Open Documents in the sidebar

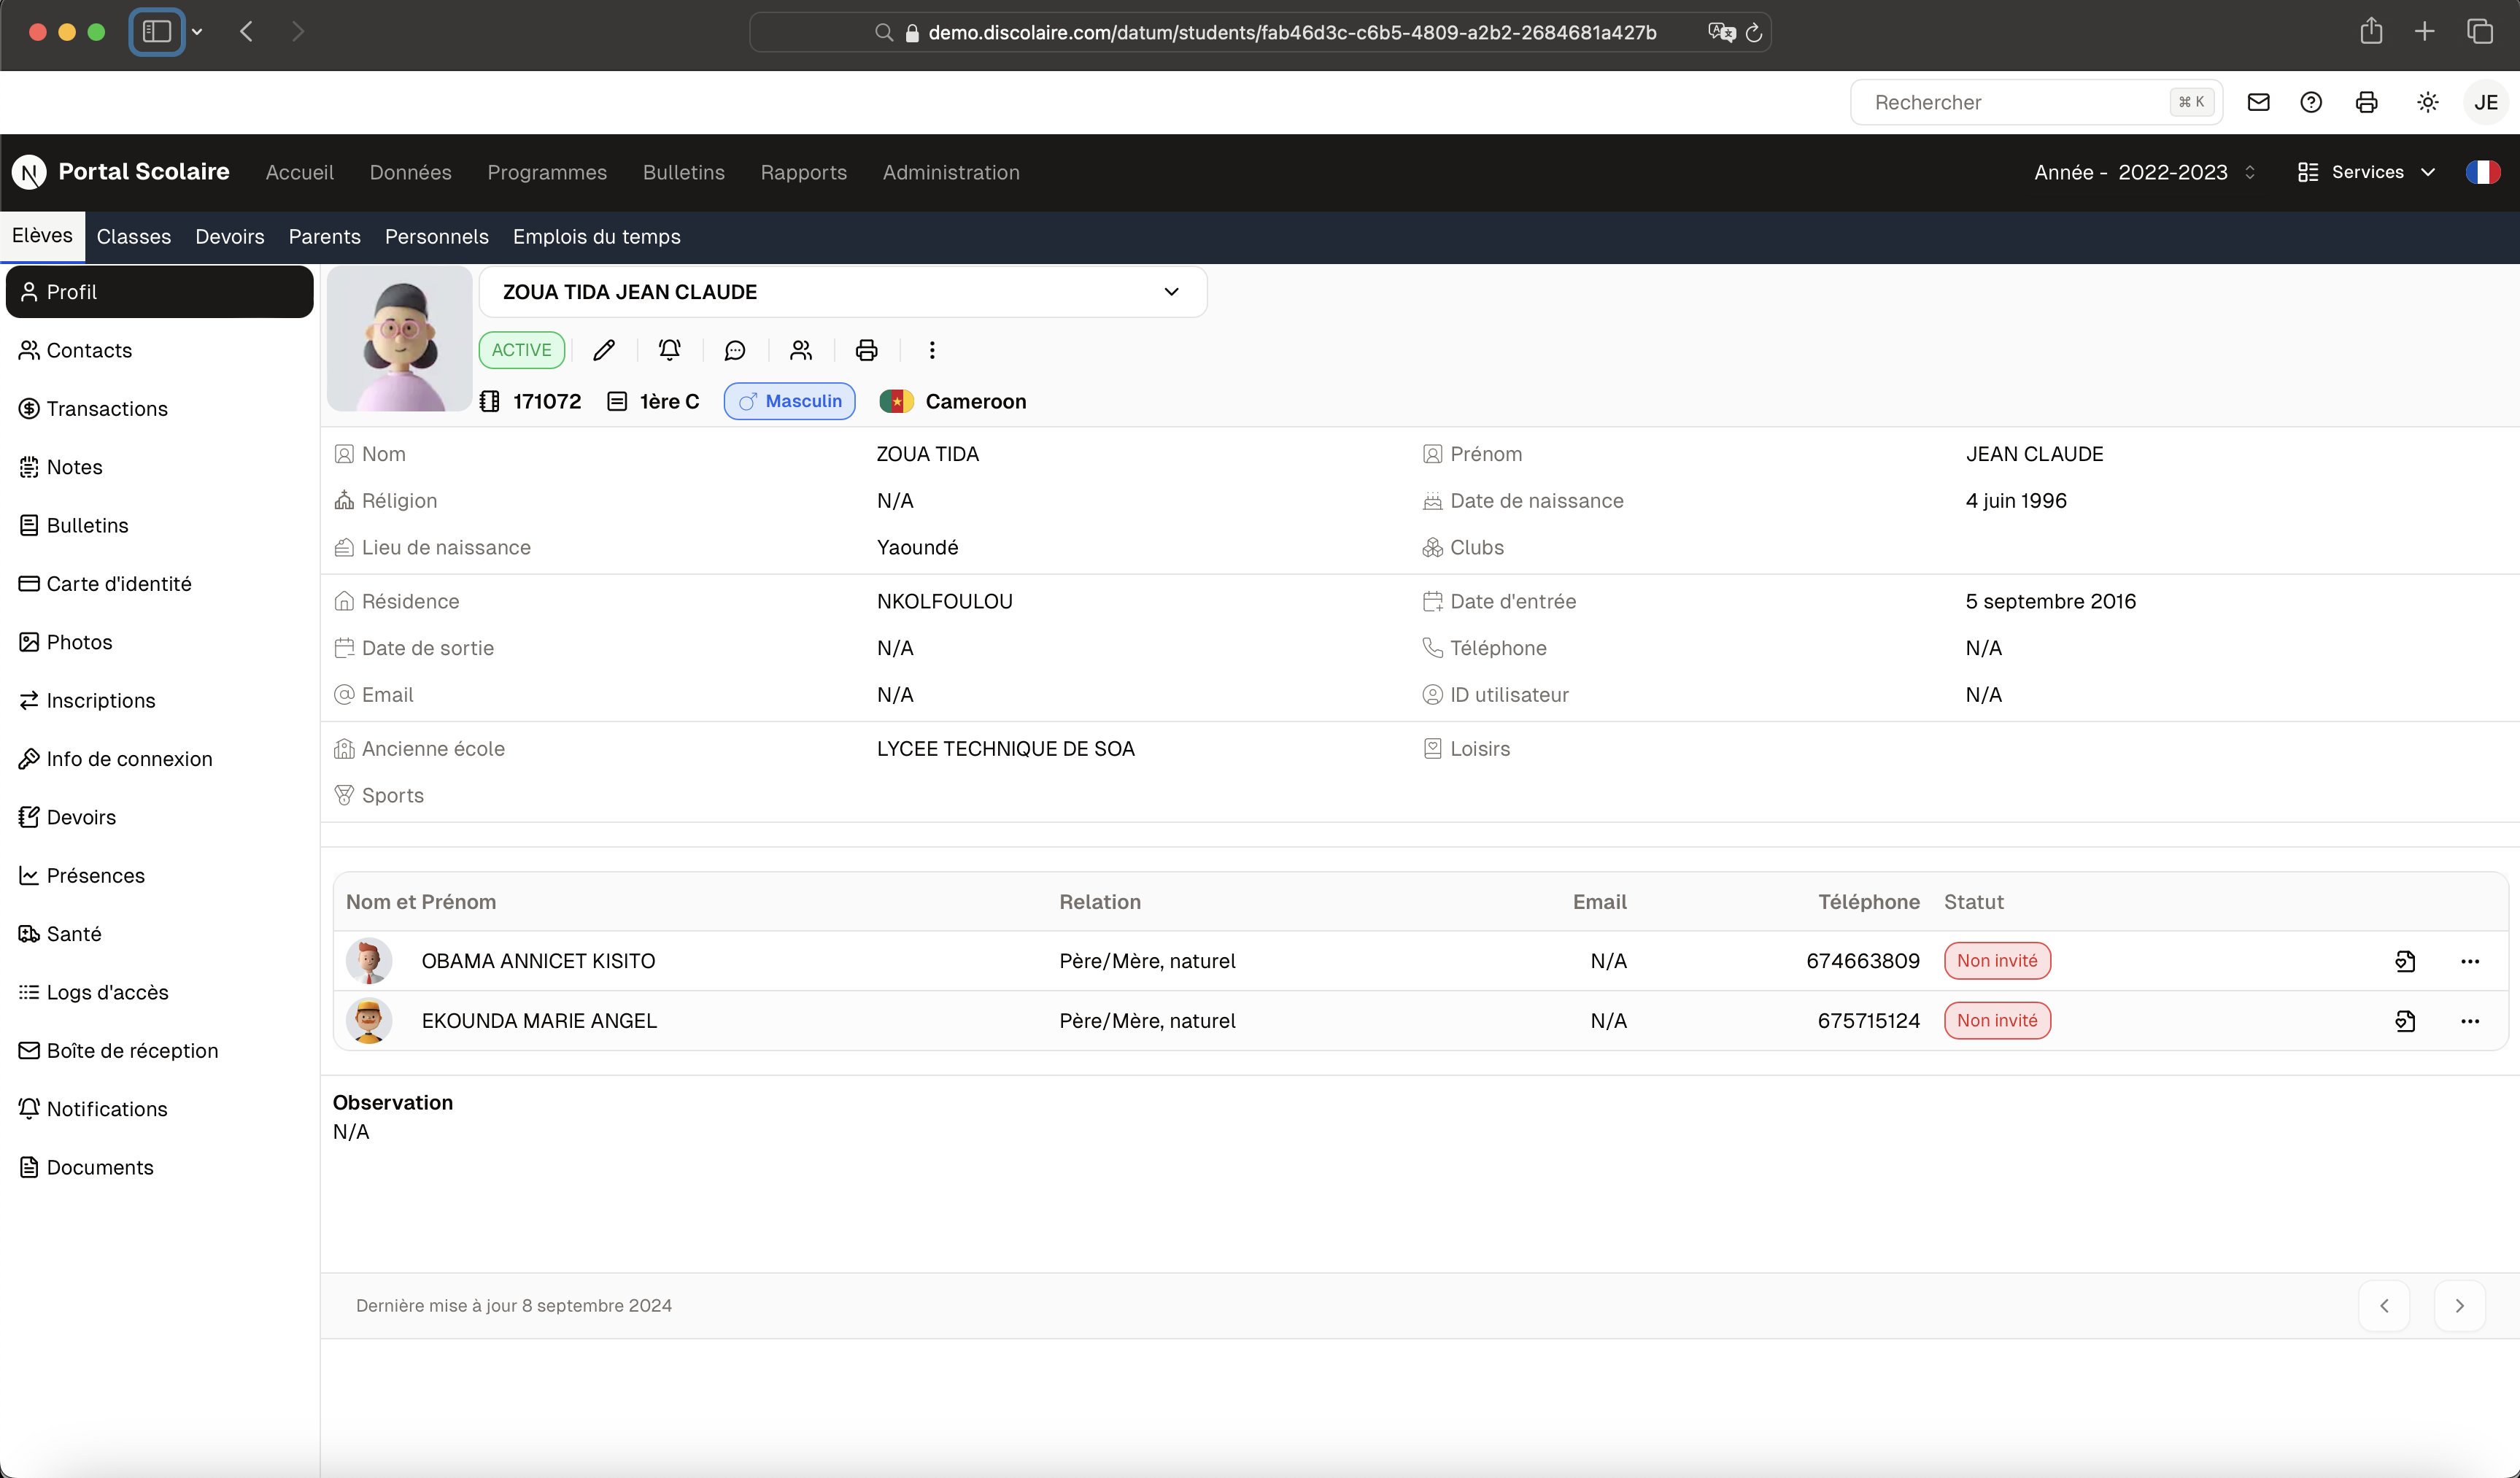click(x=160, y=1168)
